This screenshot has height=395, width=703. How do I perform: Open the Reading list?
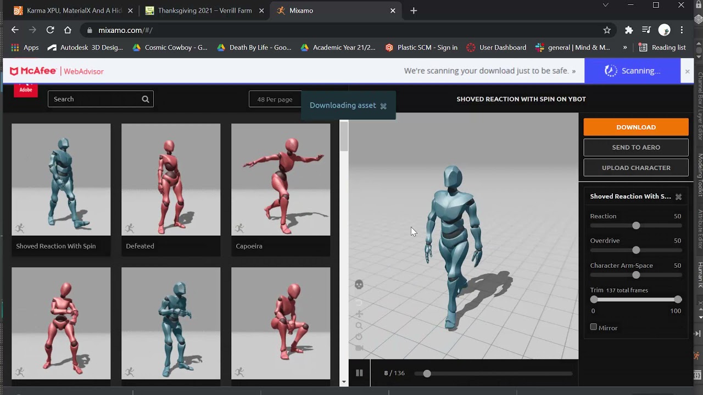tap(662, 48)
